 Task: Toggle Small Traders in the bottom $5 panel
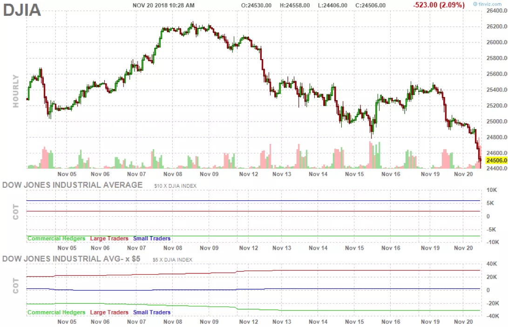[x=151, y=312]
